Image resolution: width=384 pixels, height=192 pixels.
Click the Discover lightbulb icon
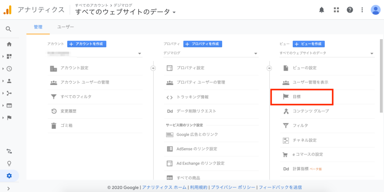[x=9, y=164]
